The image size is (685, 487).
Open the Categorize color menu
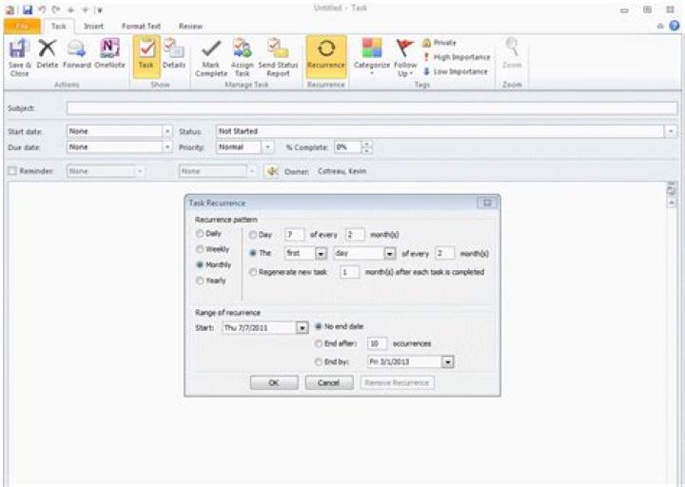[x=372, y=57]
